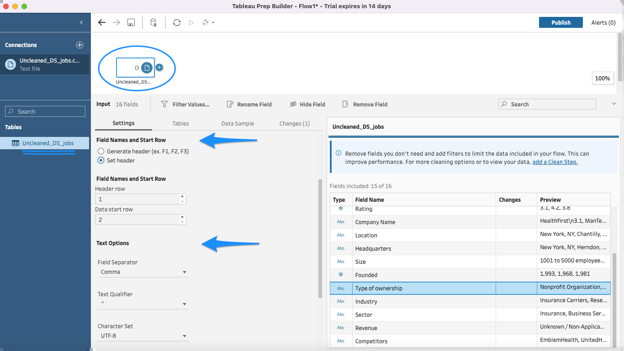Select the Uncleaned_DS_jobs table

(45, 143)
